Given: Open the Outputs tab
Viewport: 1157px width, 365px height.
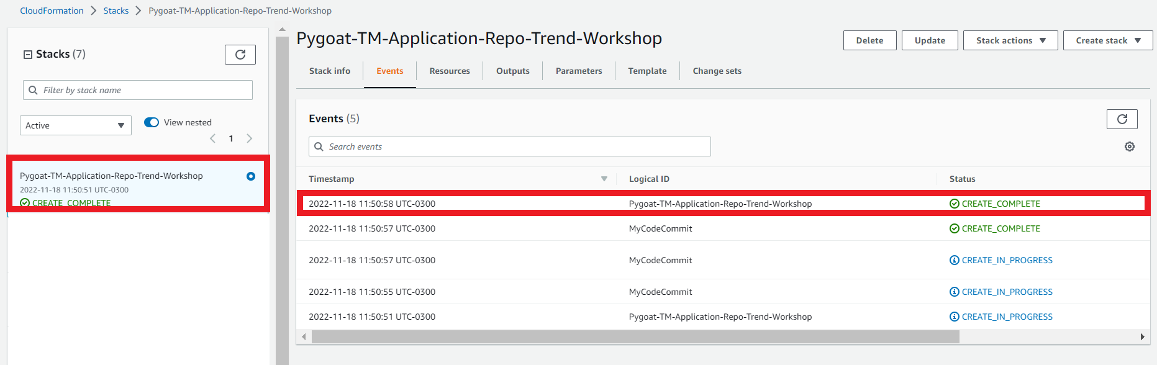Looking at the screenshot, I should point(513,71).
